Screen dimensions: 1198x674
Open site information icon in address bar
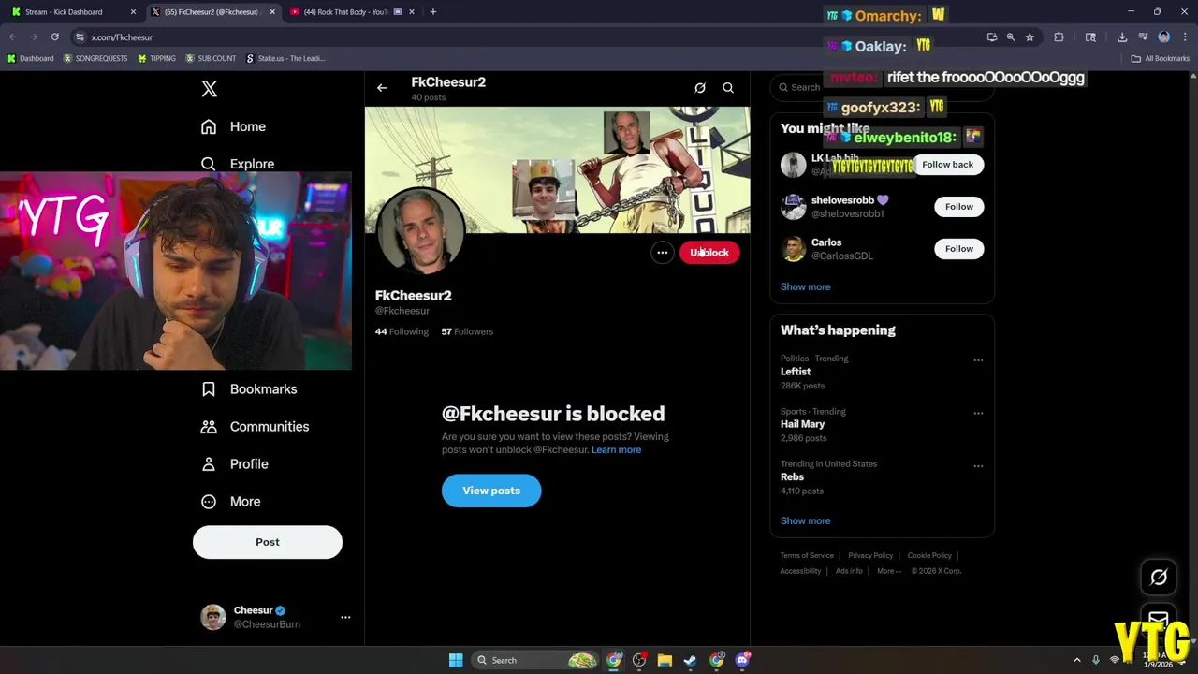(80, 37)
